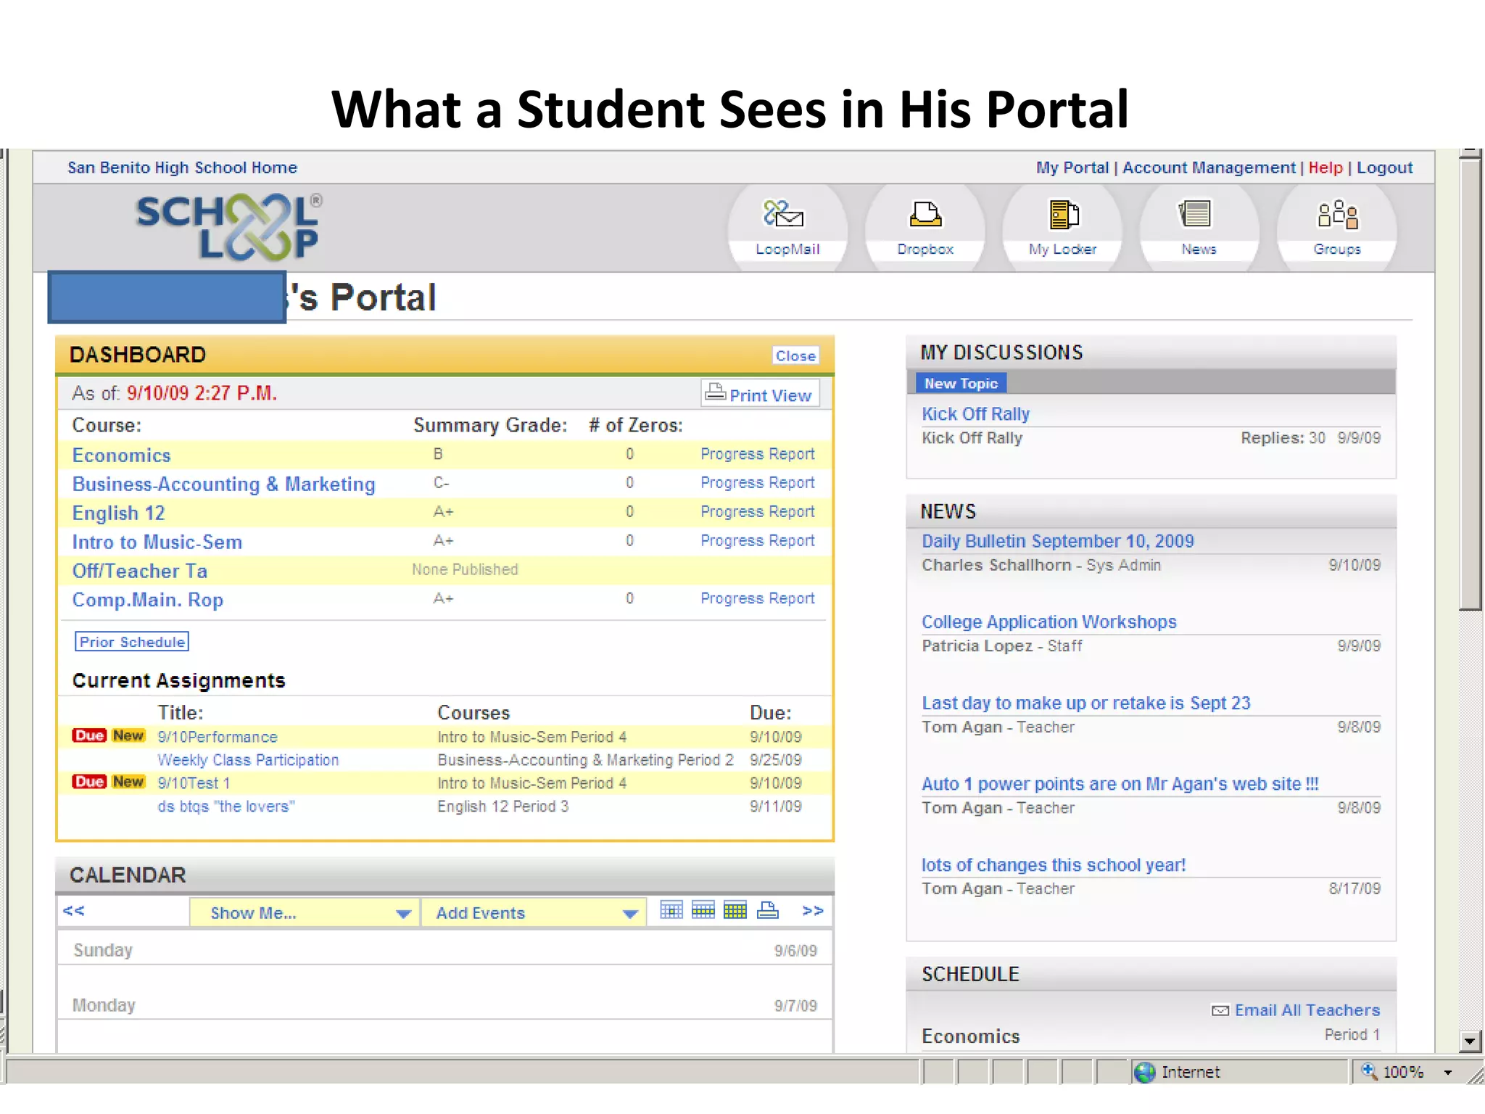The height and width of the screenshot is (1114, 1485).
Task: Click the calendar print icon
Action: click(767, 910)
